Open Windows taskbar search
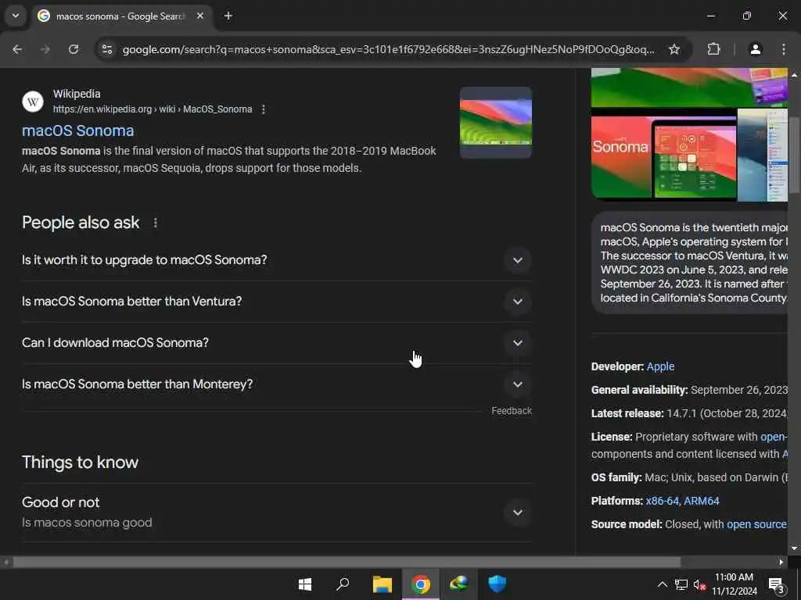This screenshot has width=801, height=600. coord(343,584)
